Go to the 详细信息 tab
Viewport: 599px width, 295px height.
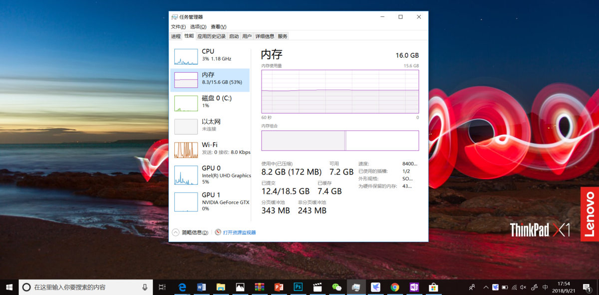click(265, 36)
